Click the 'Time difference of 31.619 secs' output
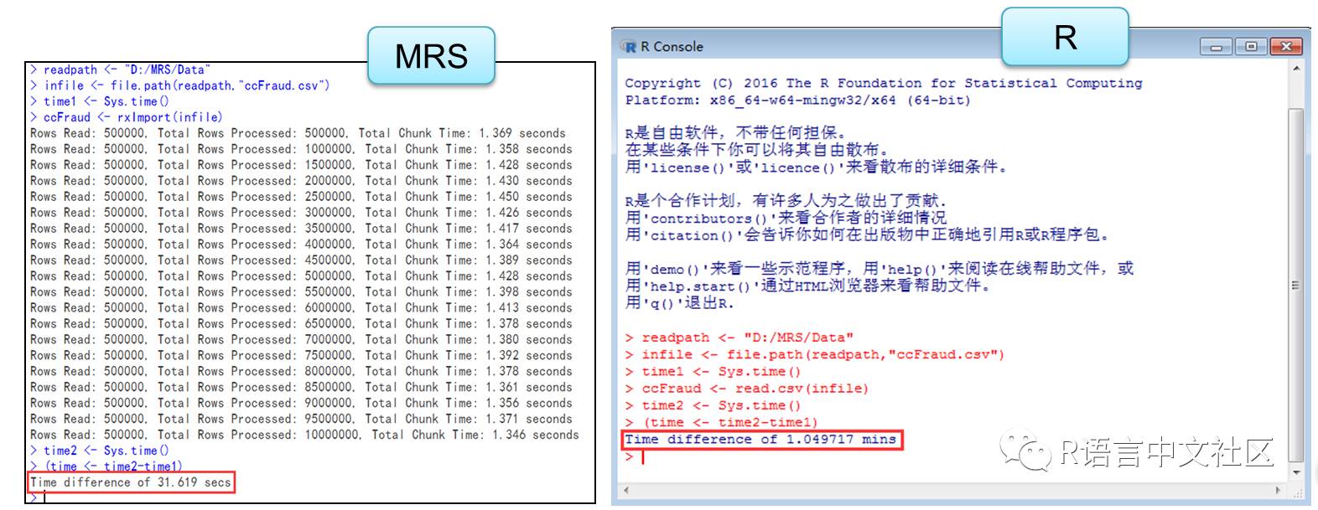Image resolution: width=1318 pixels, height=510 pixels. (130, 482)
